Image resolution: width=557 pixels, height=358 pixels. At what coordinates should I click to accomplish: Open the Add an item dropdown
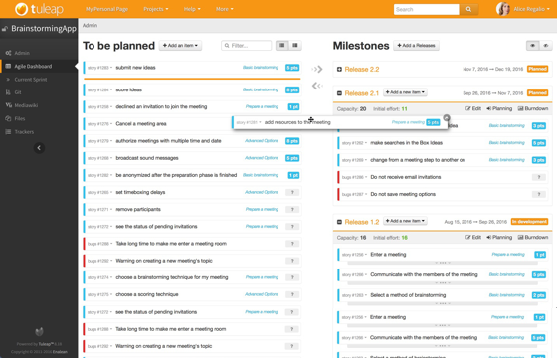point(180,45)
